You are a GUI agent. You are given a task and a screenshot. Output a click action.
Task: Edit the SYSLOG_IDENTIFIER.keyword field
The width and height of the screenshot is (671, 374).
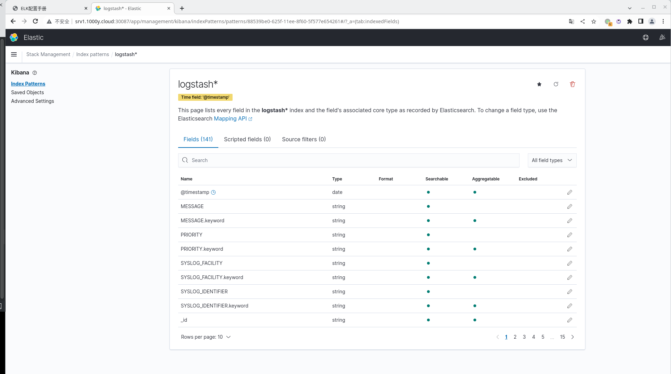point(569,306)
